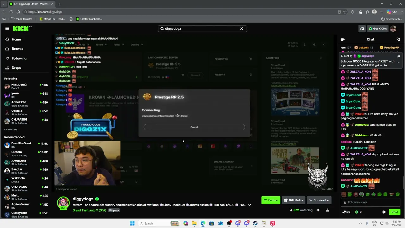The height and width of the screenshot is (228, 405).
Task: Click the Followers only chat input
Action: point(371,202)
